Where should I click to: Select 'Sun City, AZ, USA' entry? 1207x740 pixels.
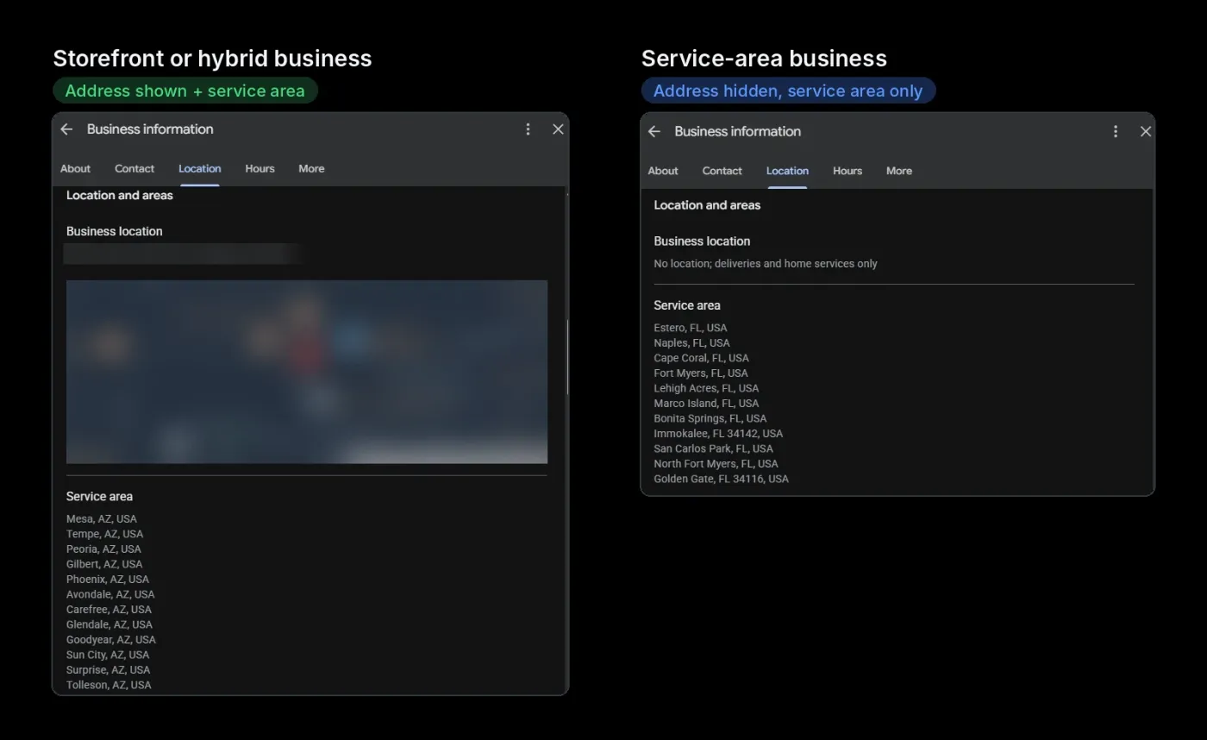[108, 655]
